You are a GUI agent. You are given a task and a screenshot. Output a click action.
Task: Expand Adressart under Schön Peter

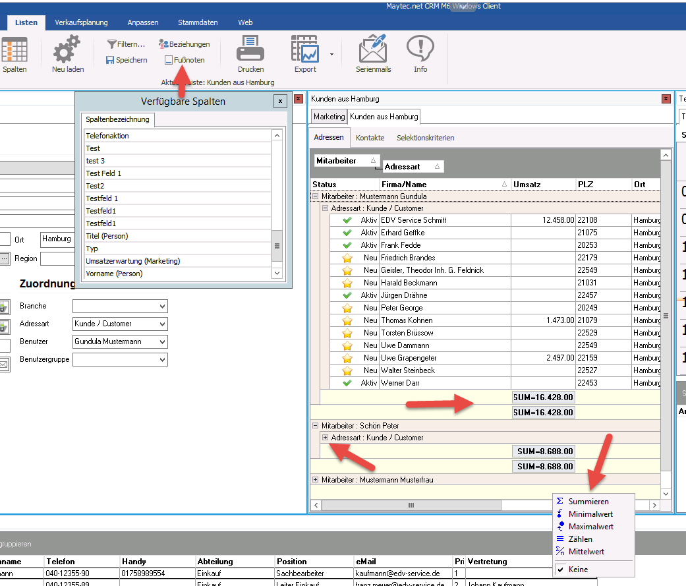point(326,438)
